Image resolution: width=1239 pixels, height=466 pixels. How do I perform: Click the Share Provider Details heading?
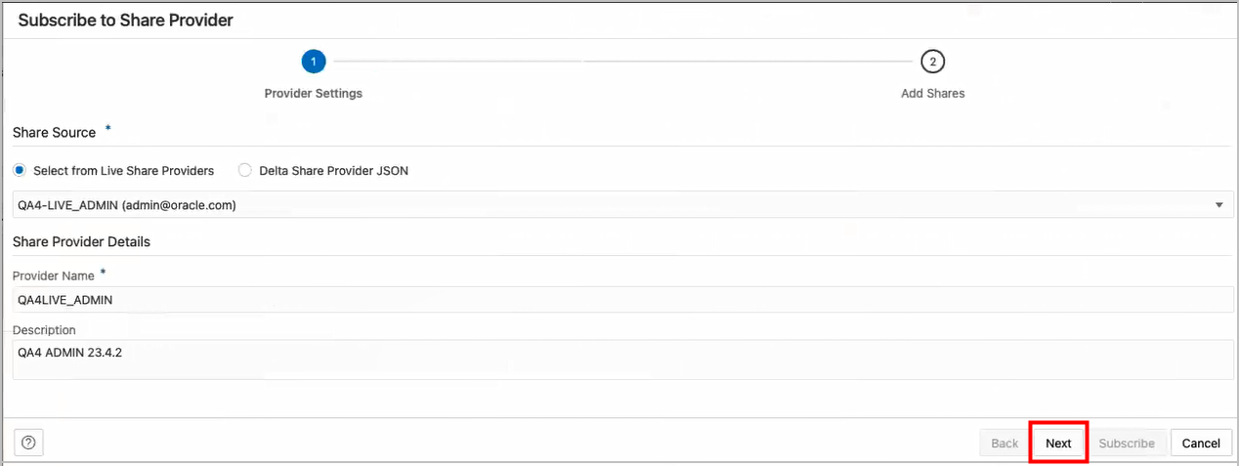tap(81, 241)
